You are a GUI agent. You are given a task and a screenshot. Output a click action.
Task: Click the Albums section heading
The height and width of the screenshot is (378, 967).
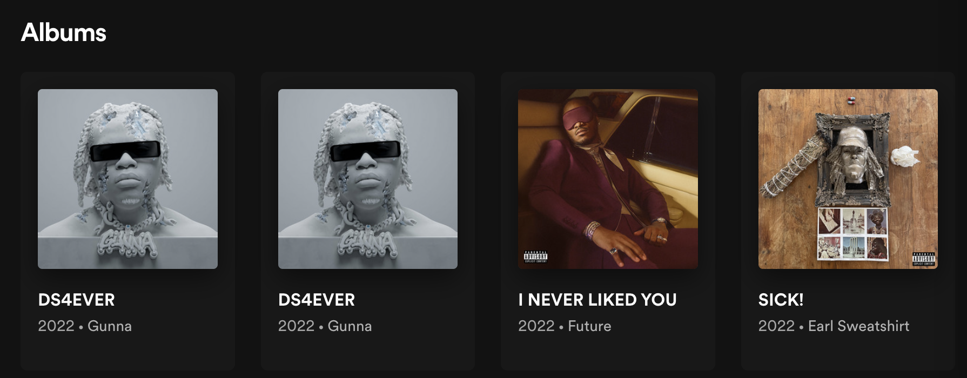64,32
